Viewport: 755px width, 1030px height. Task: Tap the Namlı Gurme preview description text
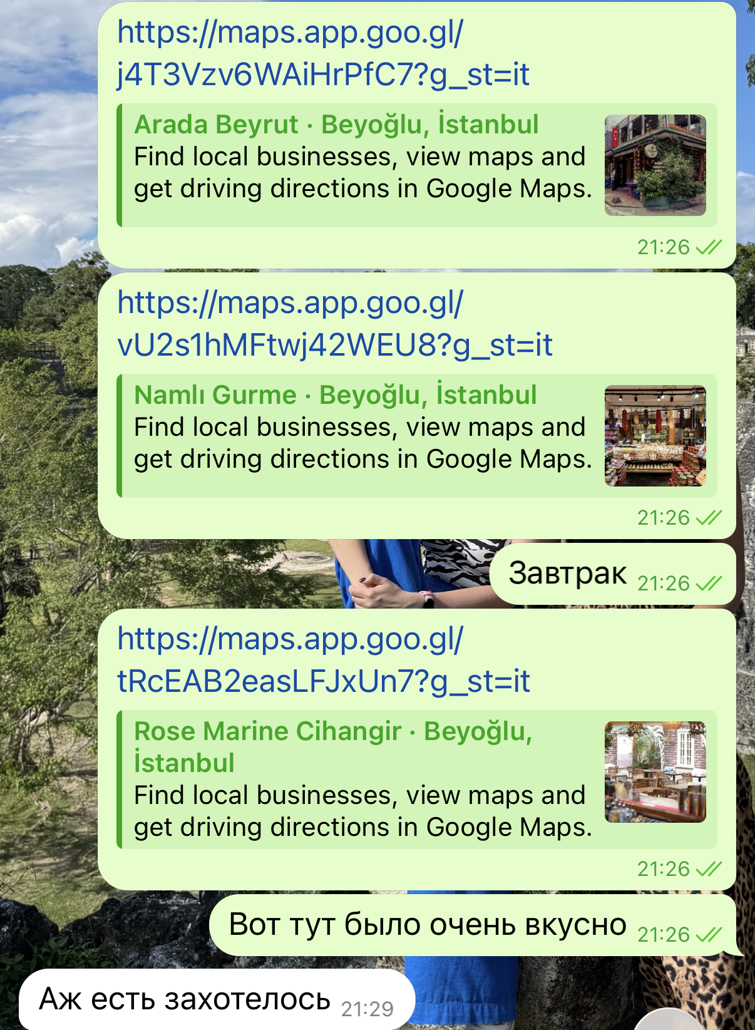363,443
